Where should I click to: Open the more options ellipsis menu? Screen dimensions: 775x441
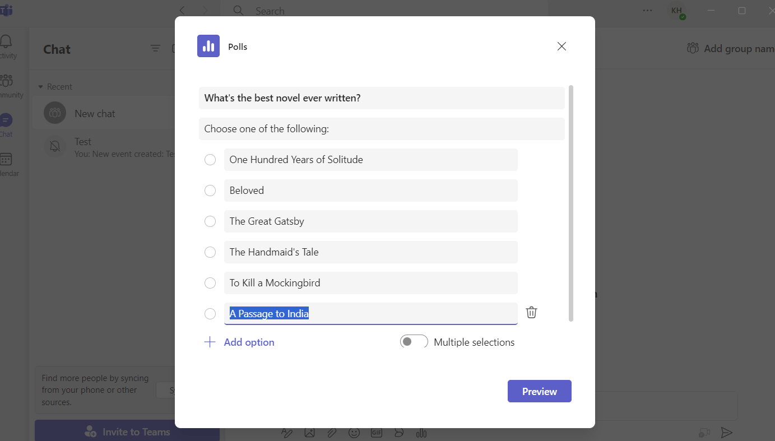click(x=648, y=11)
